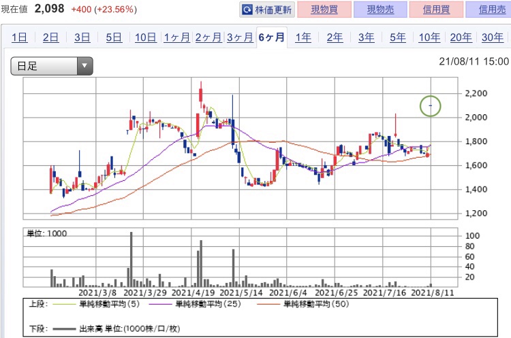
Task: Switch to the 5日 chart tab
Action: [x=114, y=37]
